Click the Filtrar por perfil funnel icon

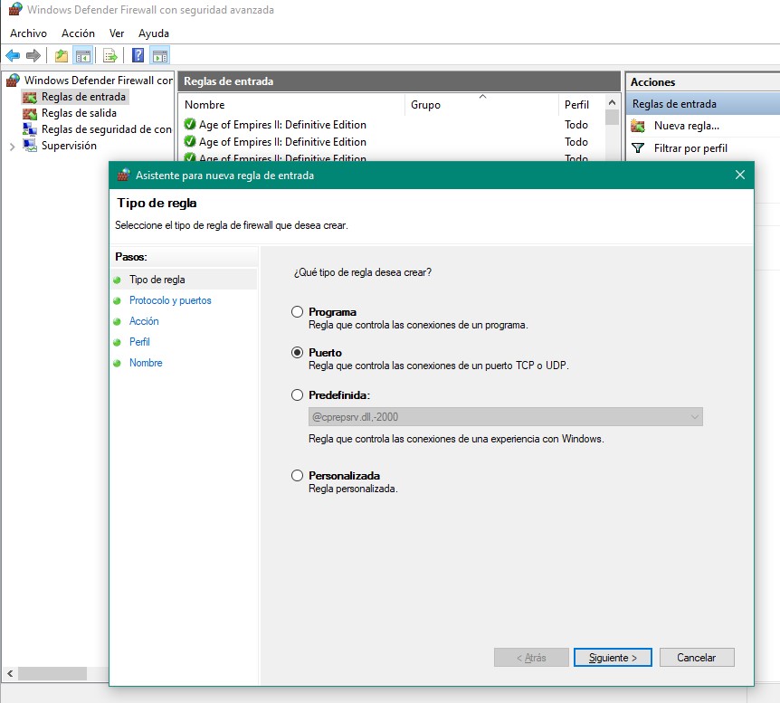[x=638, y=147]
